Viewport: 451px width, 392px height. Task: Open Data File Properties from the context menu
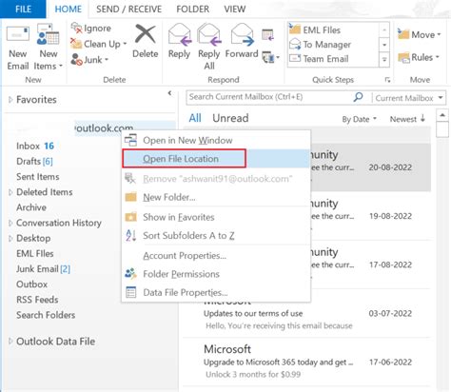click(216, 292)
